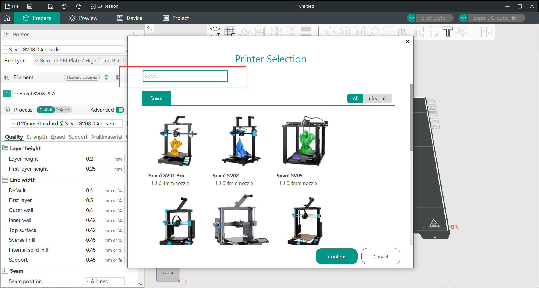The image size is (539, 288).
Task: Redo the last action
Action: 79,6
